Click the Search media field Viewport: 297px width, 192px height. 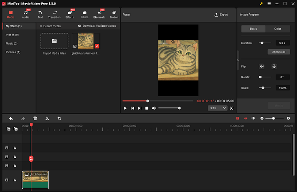pos(52,26)
